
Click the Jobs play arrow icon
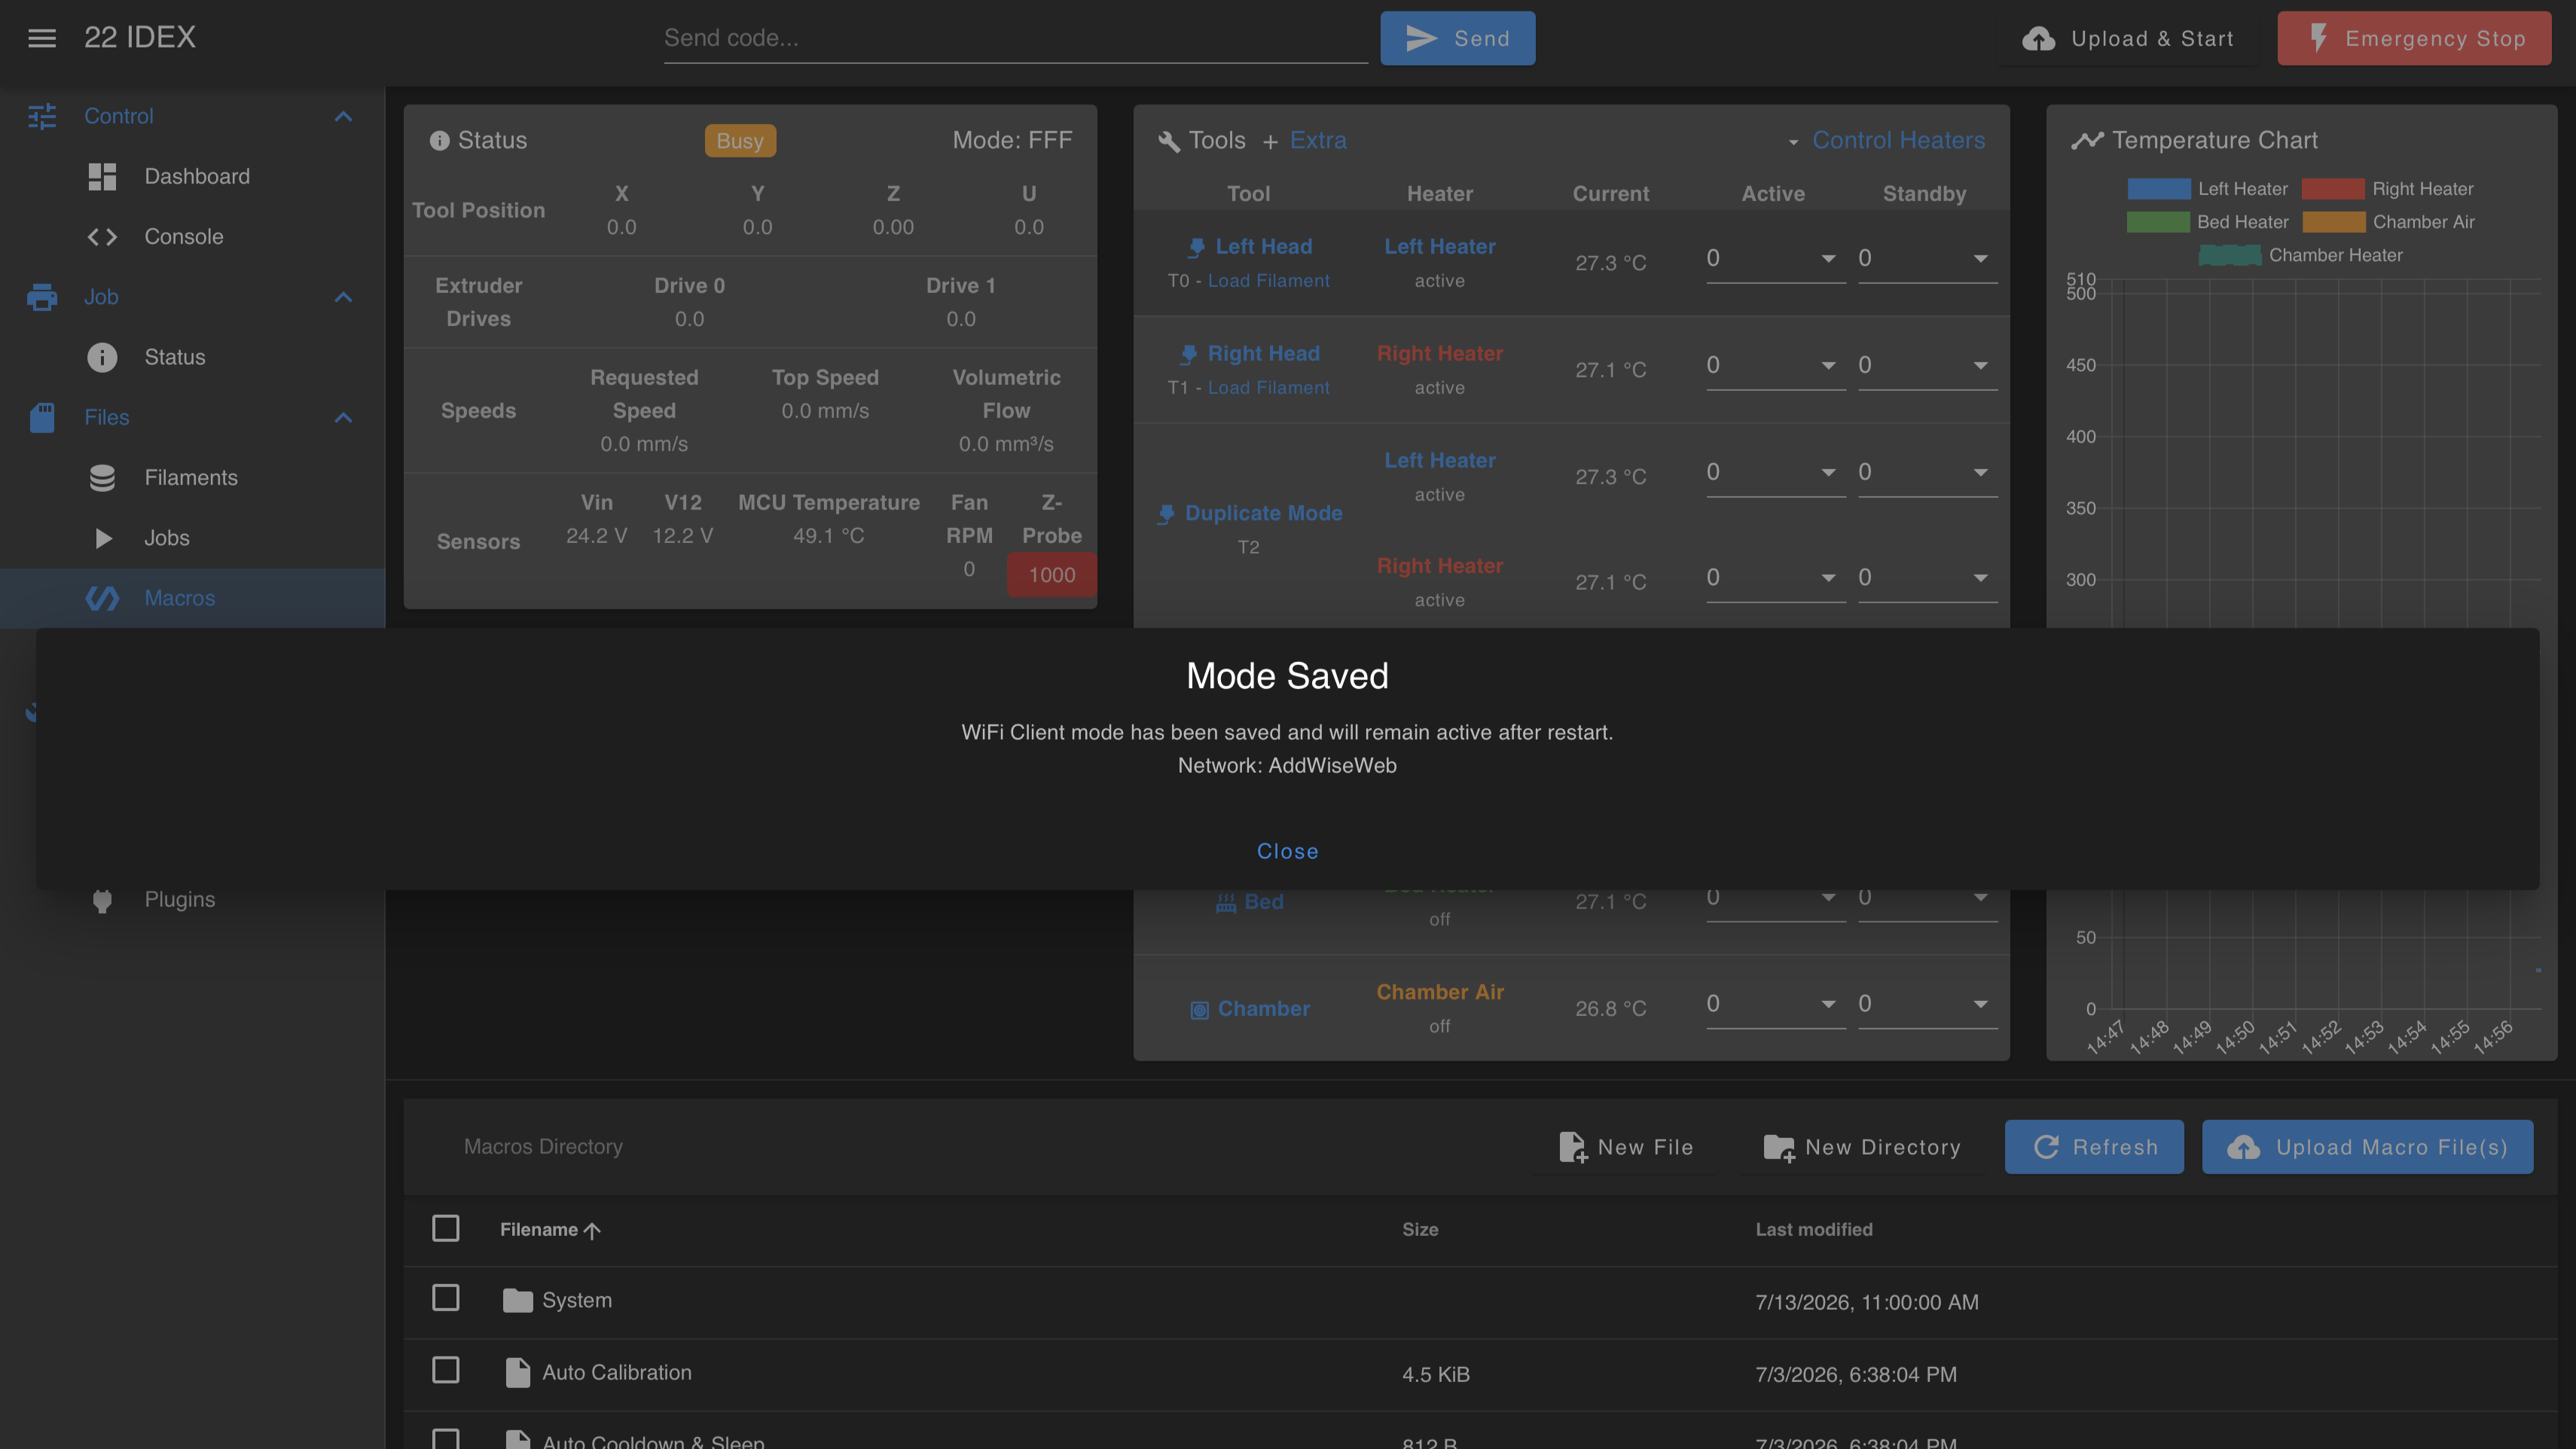[103, 538]
